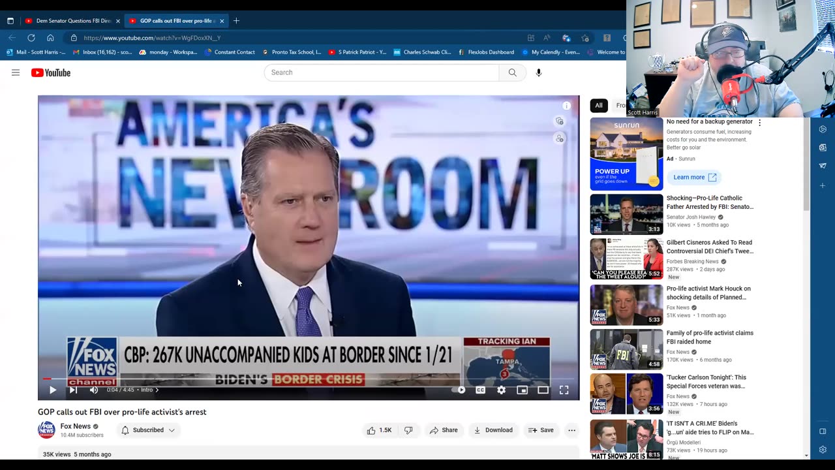Screen dimensions: 835x470
Task: Click the search magnifier button
Action: [x=512, y=72]
